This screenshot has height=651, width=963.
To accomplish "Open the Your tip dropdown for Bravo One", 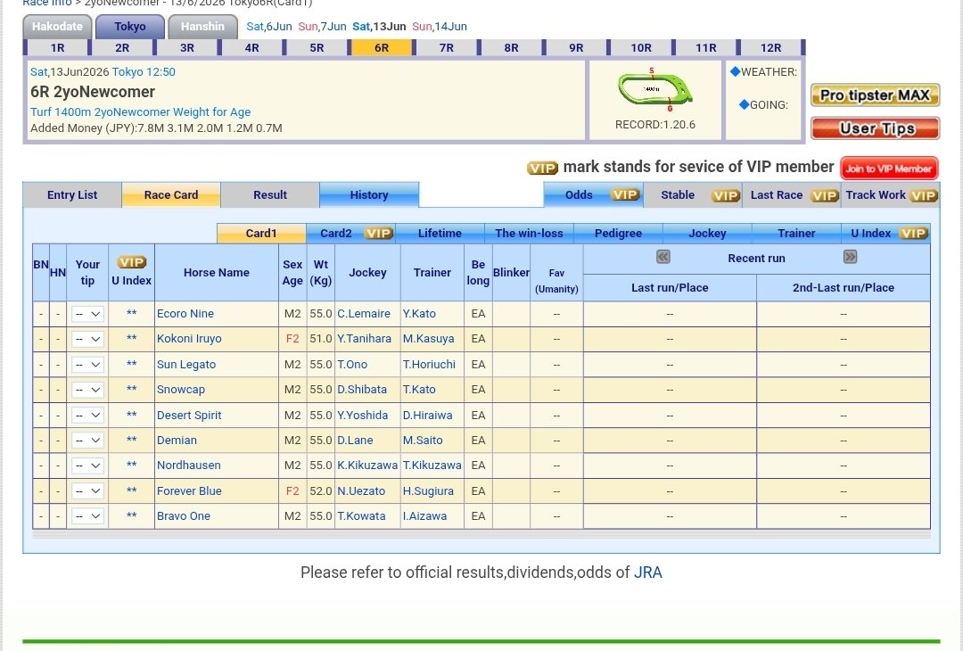I will [x=87, y=516].
